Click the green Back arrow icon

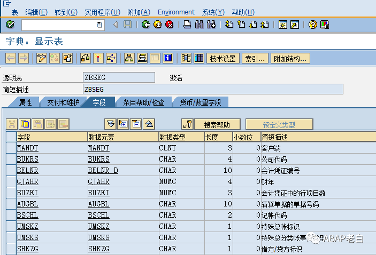(x=146, y=25)
